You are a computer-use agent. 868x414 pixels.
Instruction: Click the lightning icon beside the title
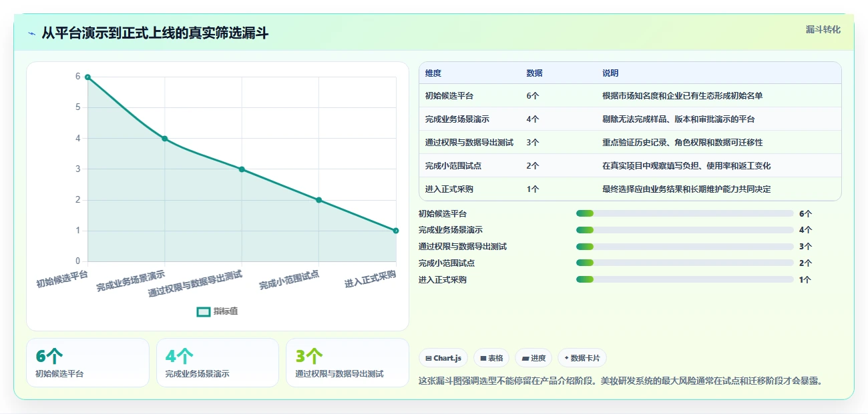click(31, 33)
